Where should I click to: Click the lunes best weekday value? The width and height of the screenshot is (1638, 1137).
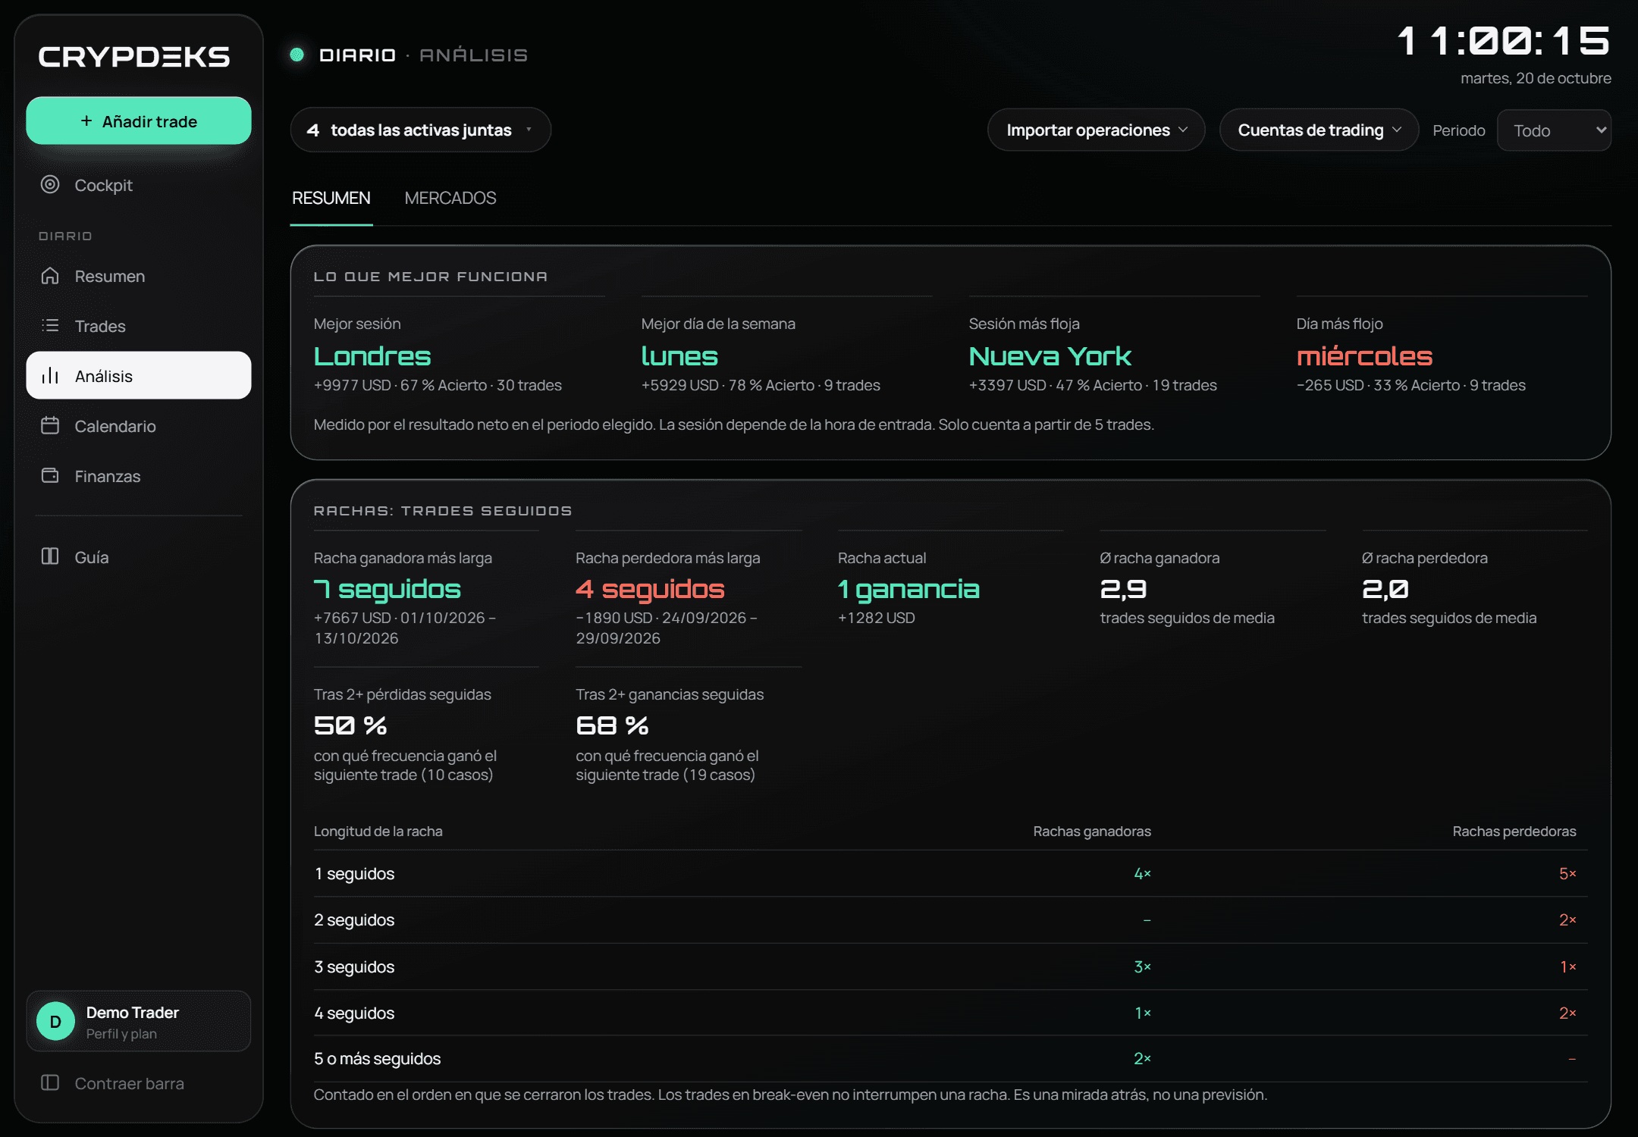(x=679, y=356)
